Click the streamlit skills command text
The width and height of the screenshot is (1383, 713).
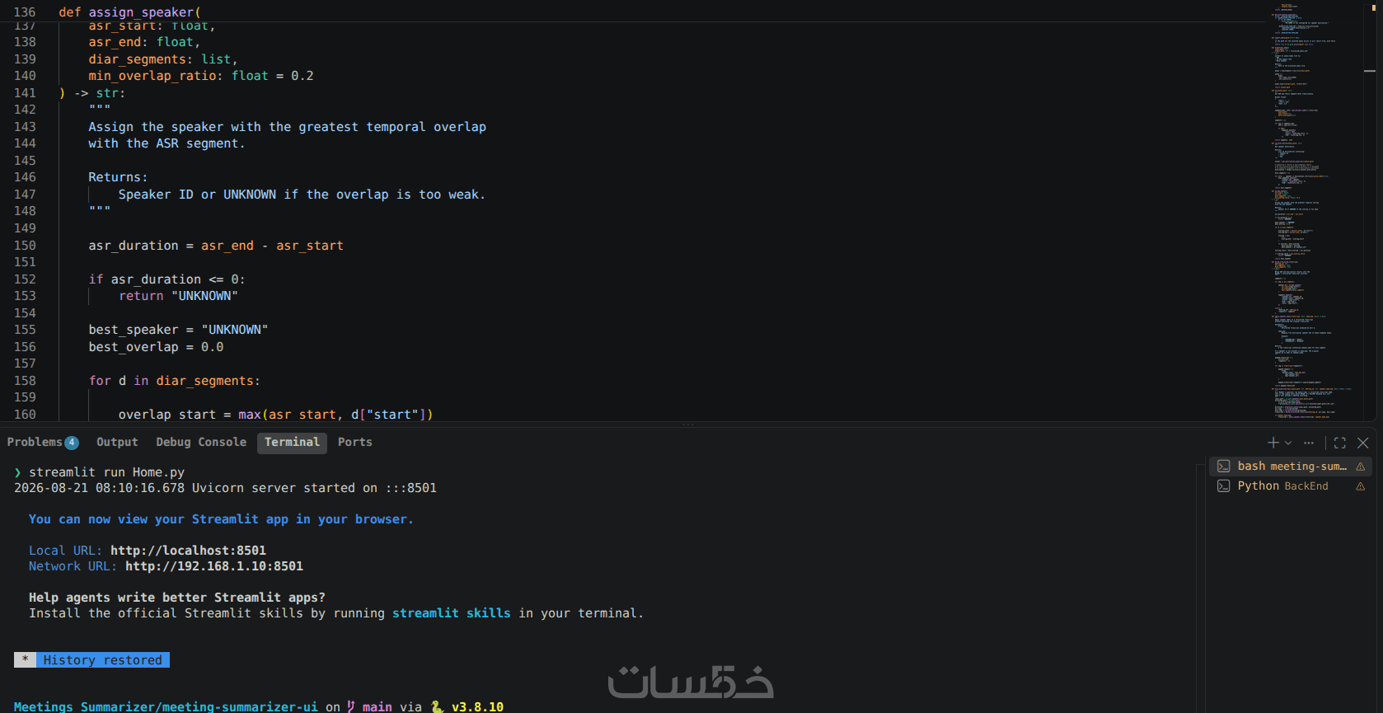tap(451, 613)
